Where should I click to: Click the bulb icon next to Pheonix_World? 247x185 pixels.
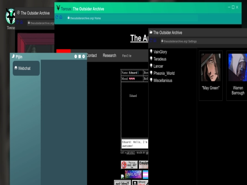tap(151, 73)
